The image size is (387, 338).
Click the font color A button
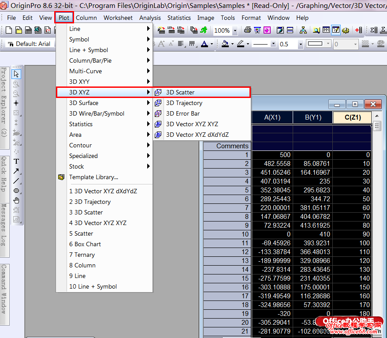tap(205, 44)
